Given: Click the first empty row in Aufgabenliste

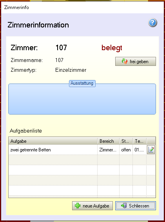Looking at the screenshot, I should click(x=82, y=160).
